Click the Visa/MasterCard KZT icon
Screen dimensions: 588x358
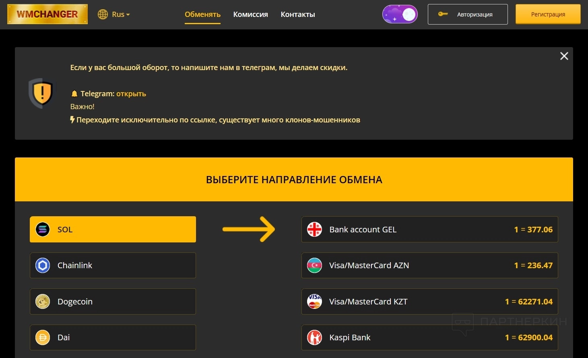[314, 301]
